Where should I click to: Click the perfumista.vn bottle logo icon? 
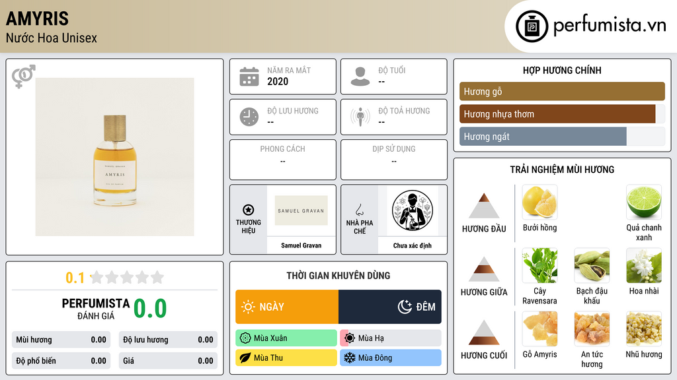pos(532,26)
